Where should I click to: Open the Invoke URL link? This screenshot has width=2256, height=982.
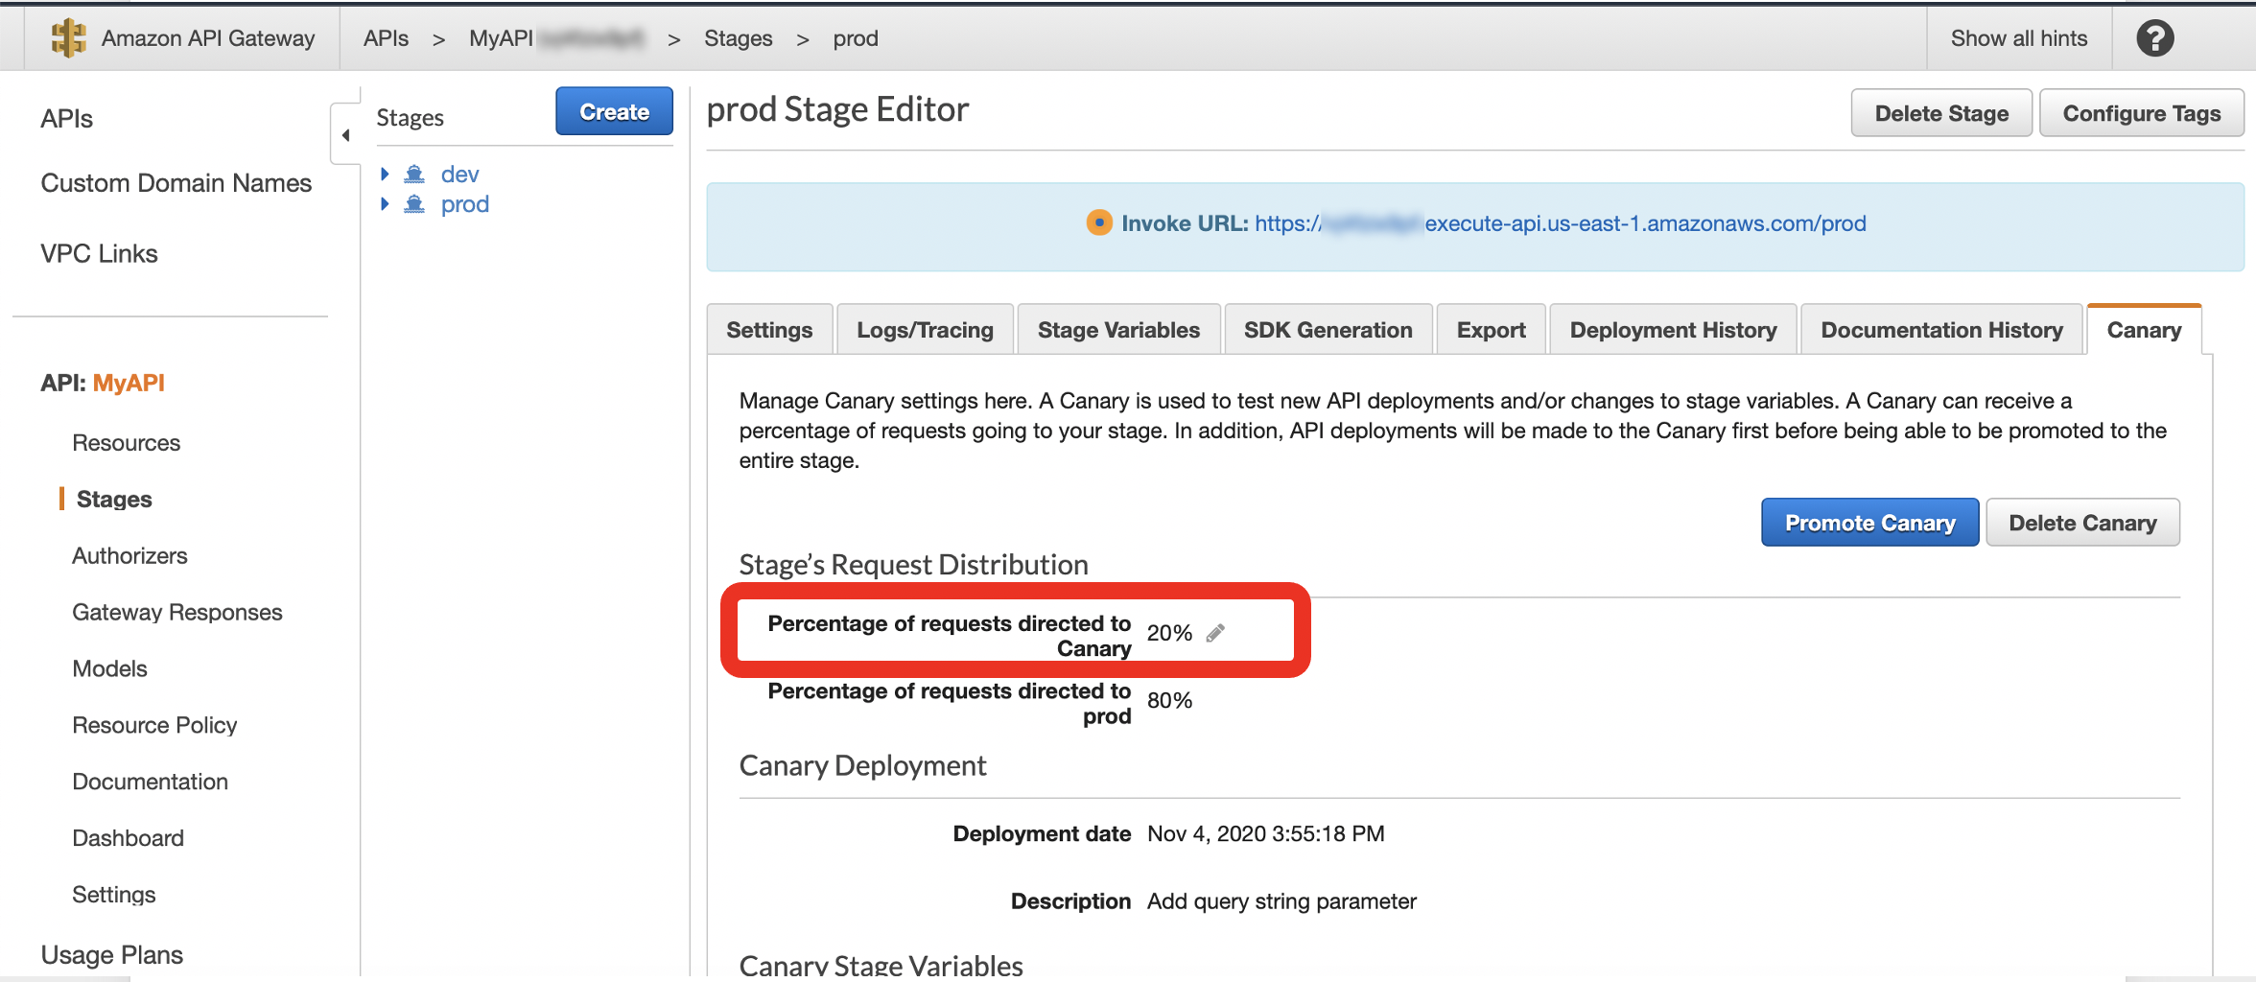pyautogui.click(x=1560, y=223)
